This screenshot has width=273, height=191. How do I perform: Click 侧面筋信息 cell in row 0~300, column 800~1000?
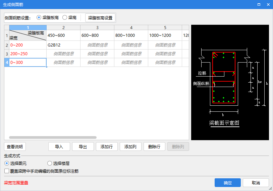pos(131,63)
